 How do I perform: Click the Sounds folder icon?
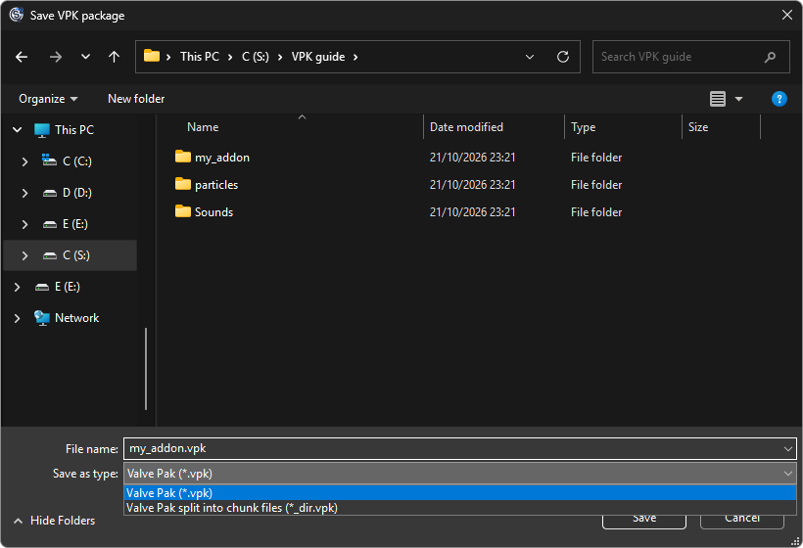183,211
